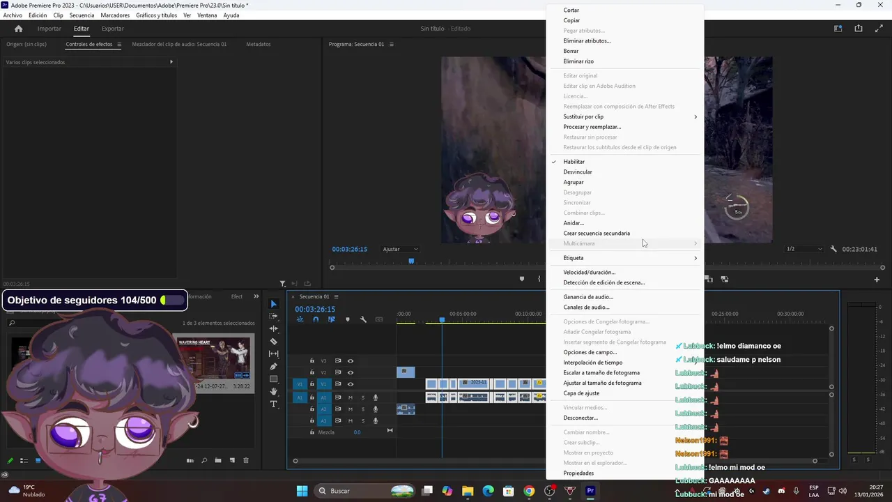Select Wavering Heart thumbnail in Project panel
The width and height of the screenshot is (892, 502).
pos(214,357)
